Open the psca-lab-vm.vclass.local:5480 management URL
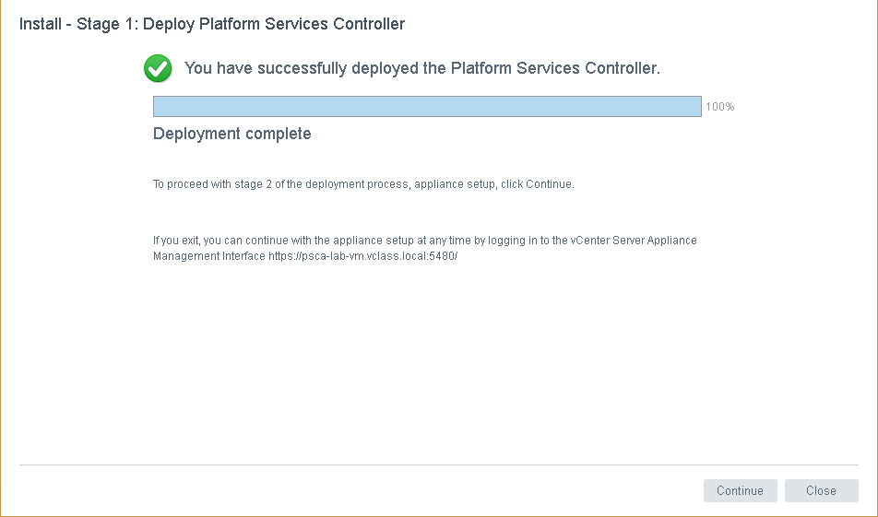This screenshot has height=517, width=878. (362, 256)
